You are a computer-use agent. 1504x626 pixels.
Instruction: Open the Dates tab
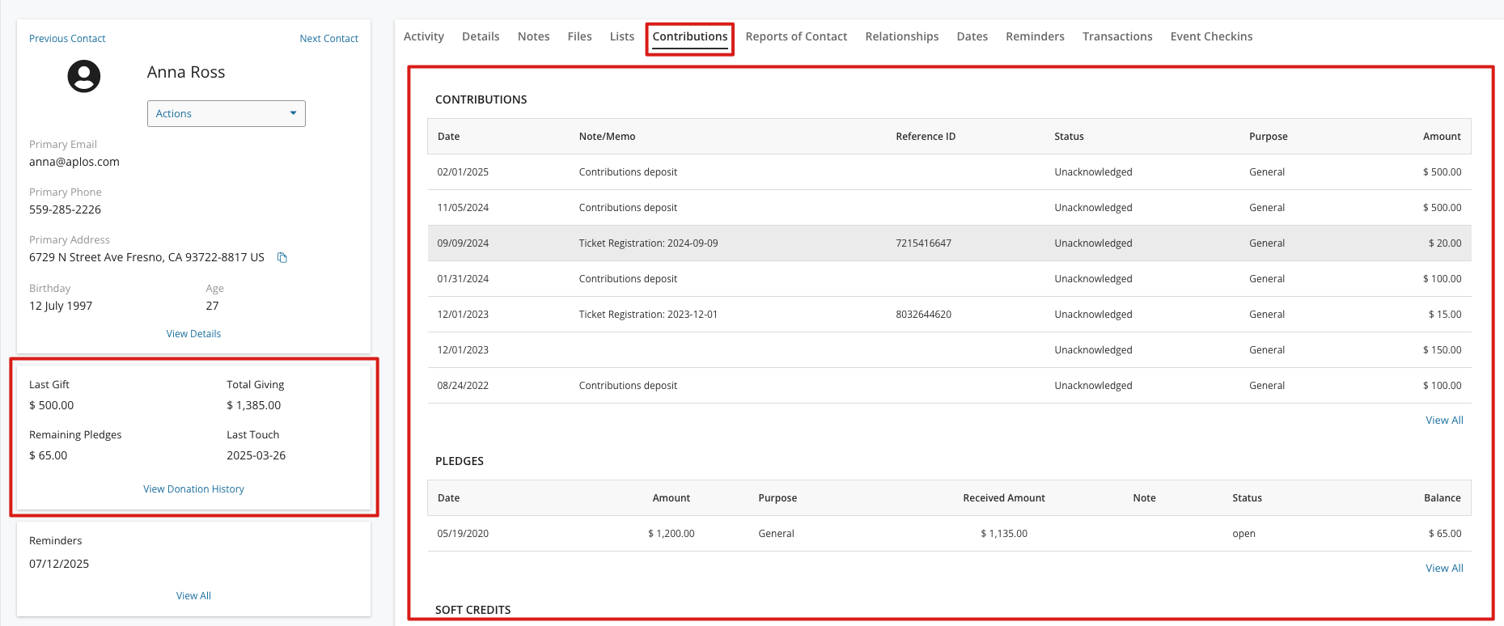(972, 36)
